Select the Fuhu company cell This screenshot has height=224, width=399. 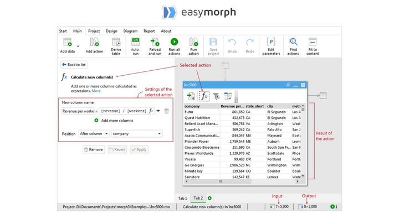pos(202,112)
